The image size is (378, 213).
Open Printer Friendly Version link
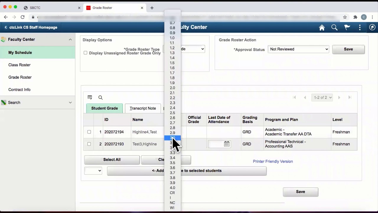[273, 162]
